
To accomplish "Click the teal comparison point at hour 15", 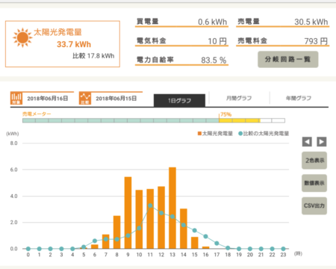I will click(195, 230).
